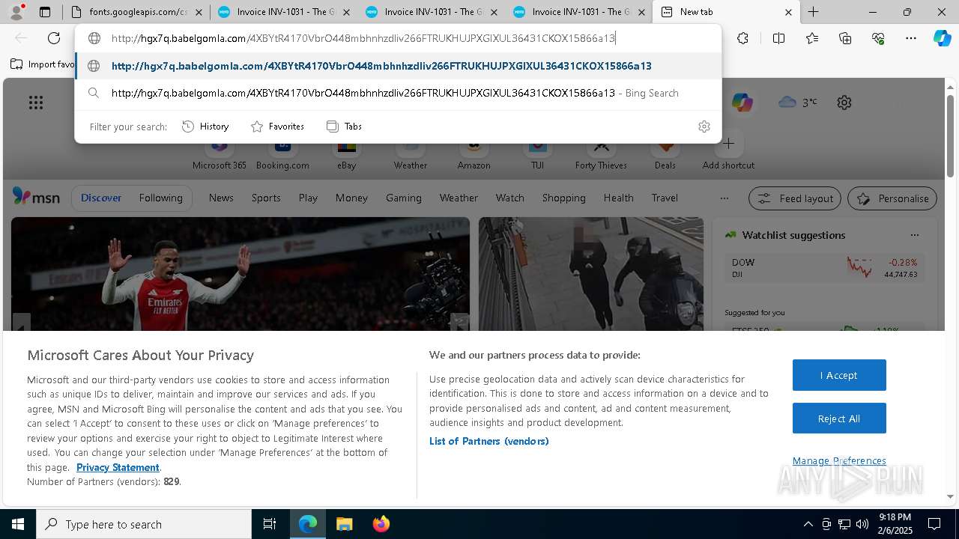Select the first URL suggestion
The width and height of the screenshot is (959, 539).
[x=398, y=66]
